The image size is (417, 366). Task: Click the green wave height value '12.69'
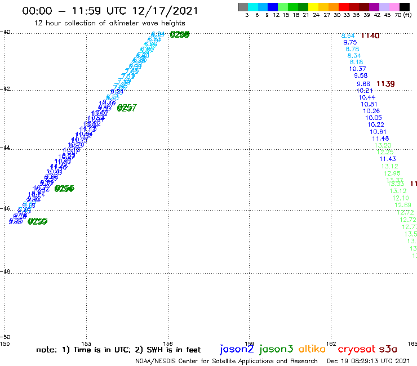pyautogui.click(x=403, y=205)
